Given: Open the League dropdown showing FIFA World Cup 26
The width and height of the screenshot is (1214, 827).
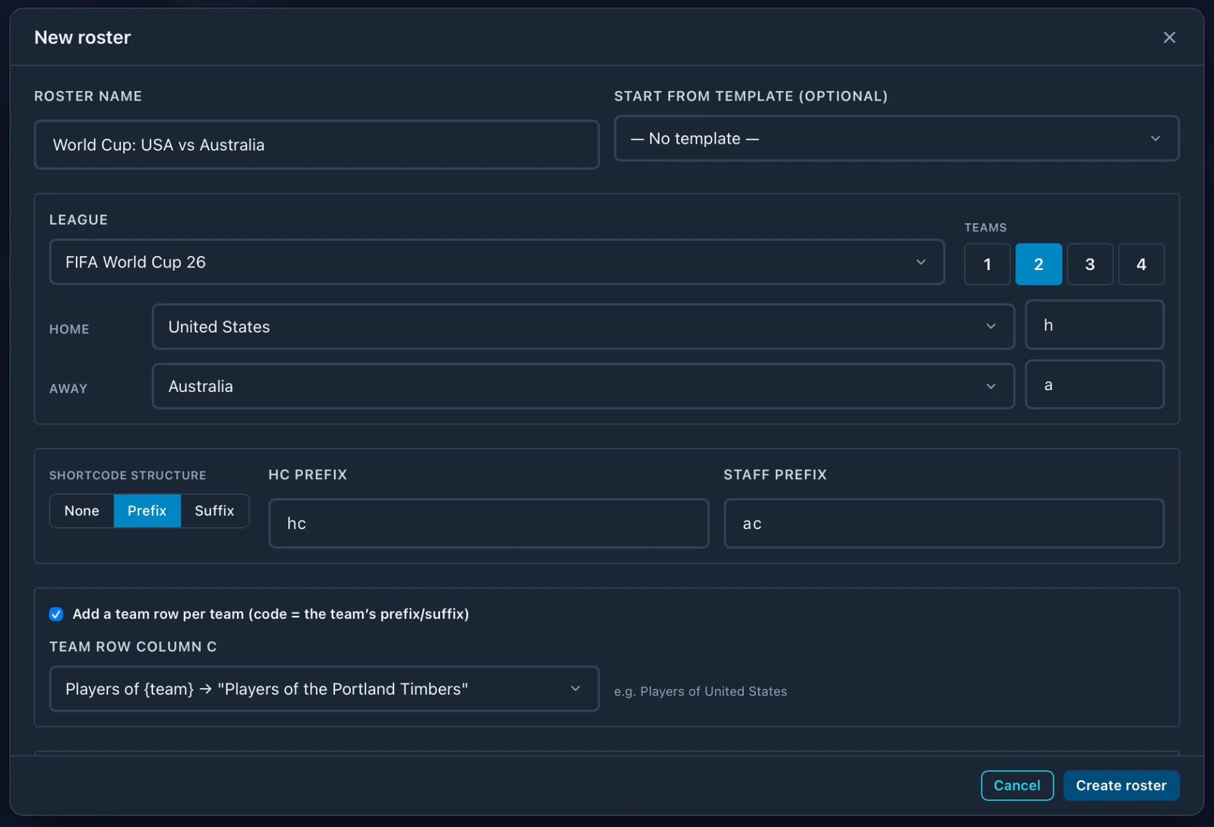Looking at the screenshot, I should [497, 262].
